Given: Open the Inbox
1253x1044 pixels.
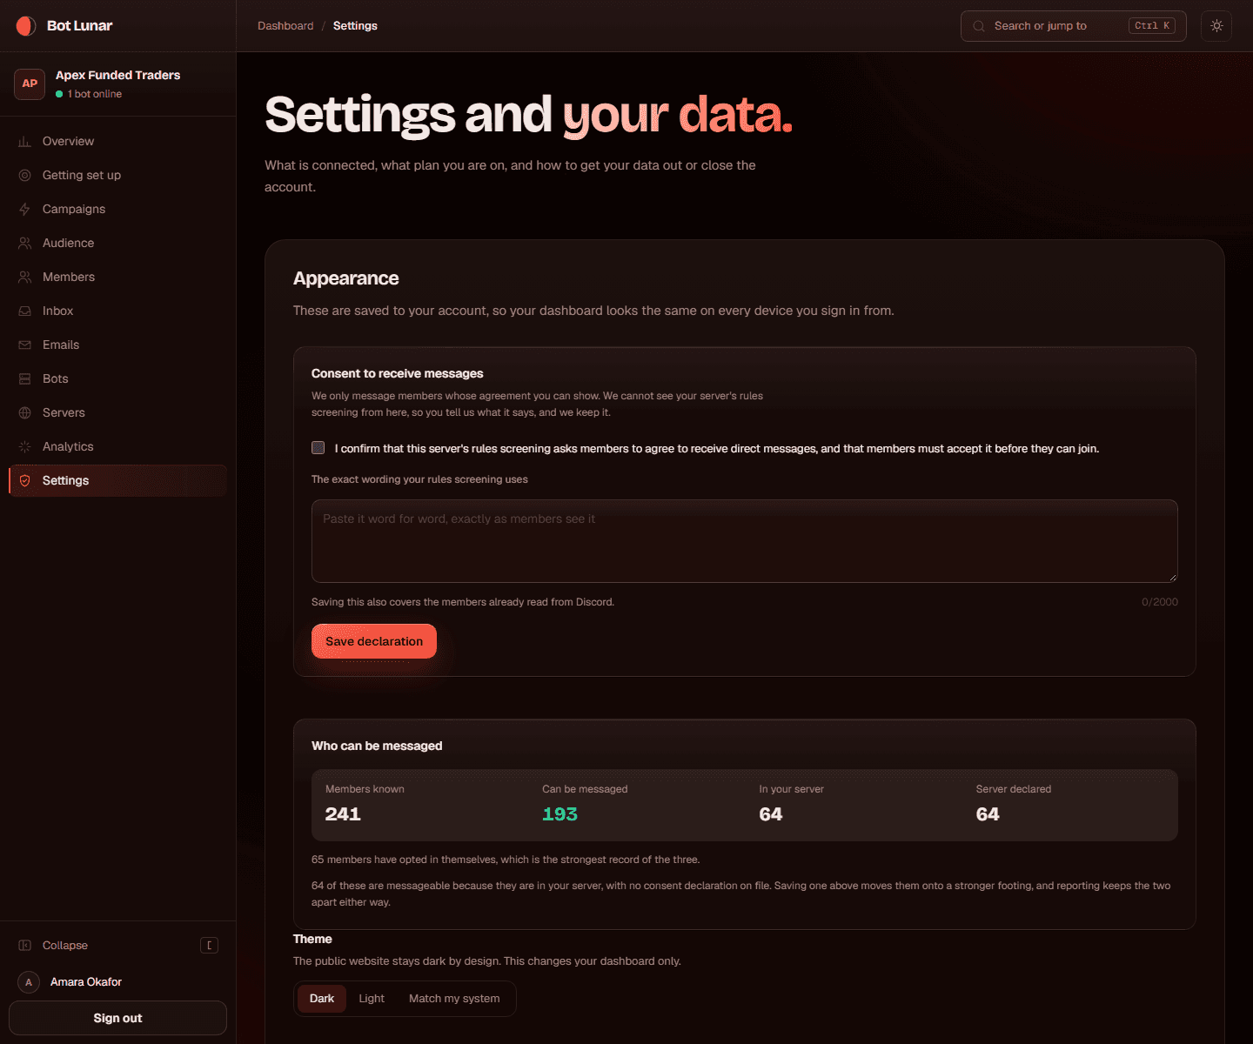Looking at the screenshot, I should [x=117, y=311].
